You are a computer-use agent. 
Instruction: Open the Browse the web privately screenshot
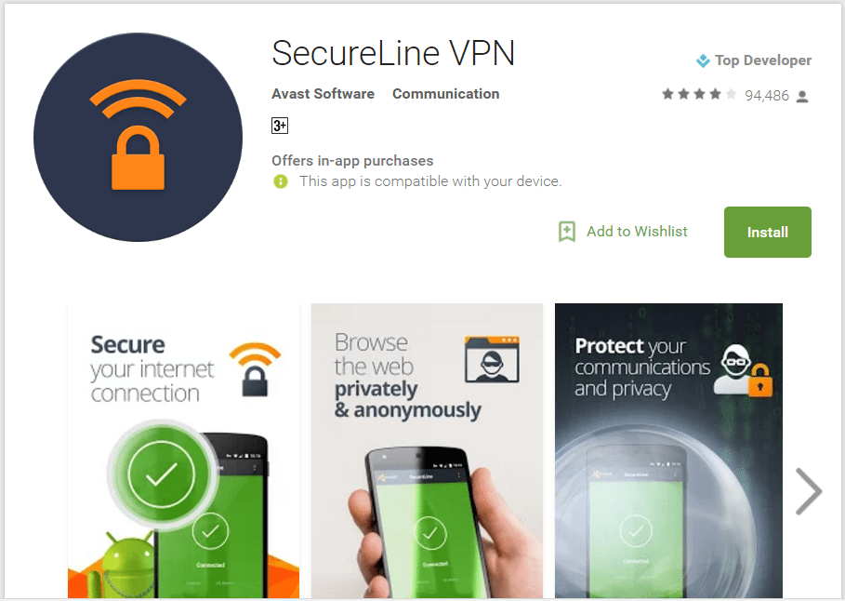(428, 451)
